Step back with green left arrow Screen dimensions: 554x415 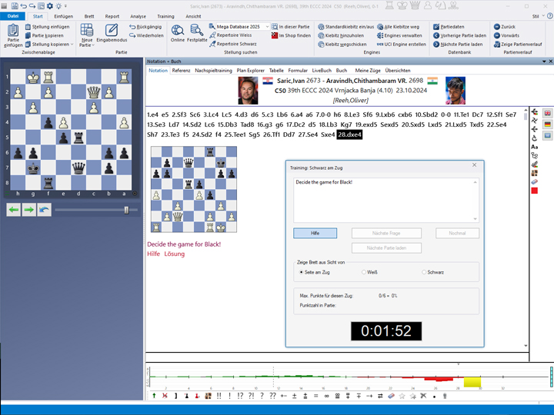14,210
